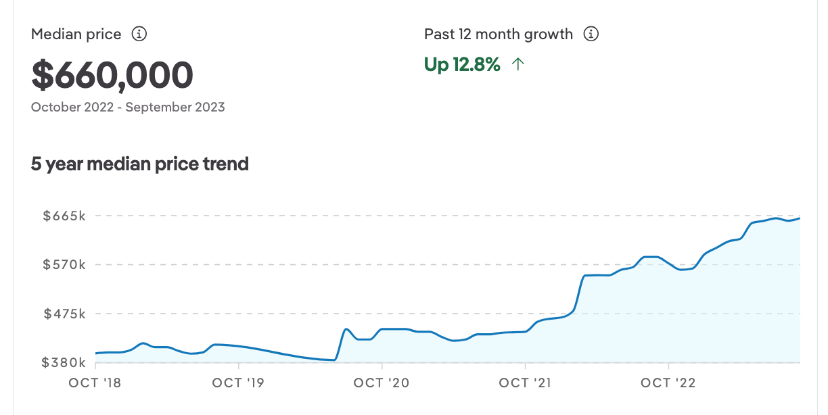The width and height of the screenshot is (828, 415).
Task: Open the Past 12 month growth info icon
Action: (591, 34)
